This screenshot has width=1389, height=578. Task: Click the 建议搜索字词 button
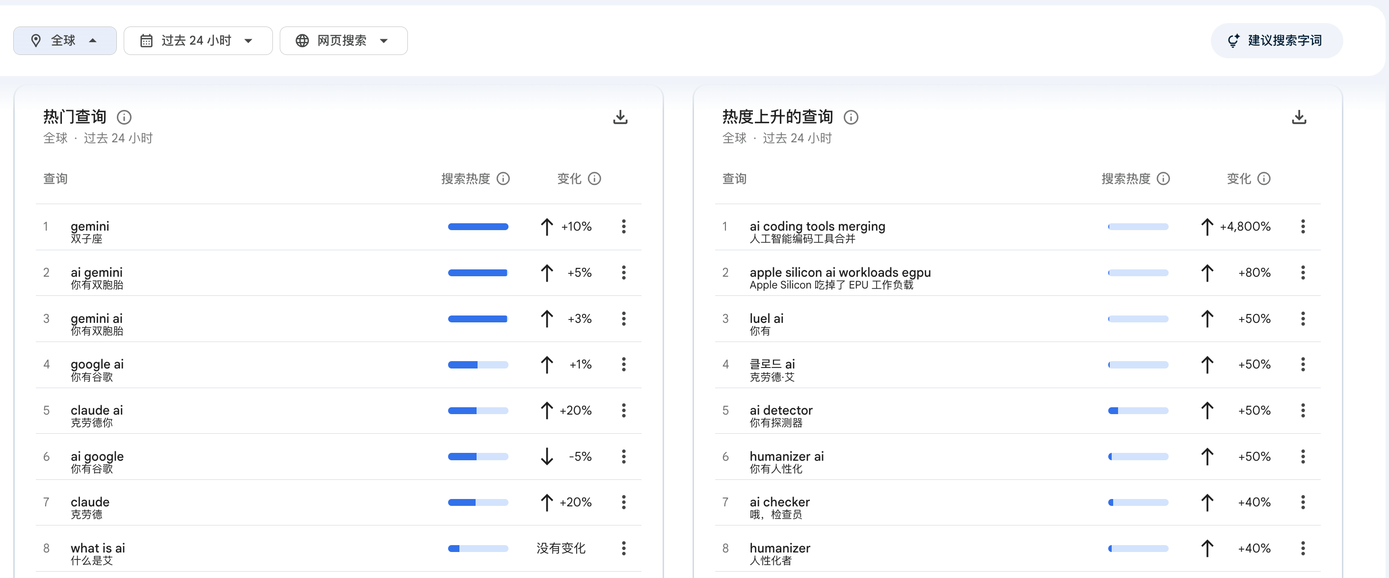click(x=1276, y=40)
